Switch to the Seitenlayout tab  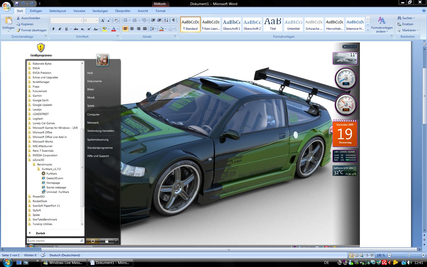click(x=57, y=11)
